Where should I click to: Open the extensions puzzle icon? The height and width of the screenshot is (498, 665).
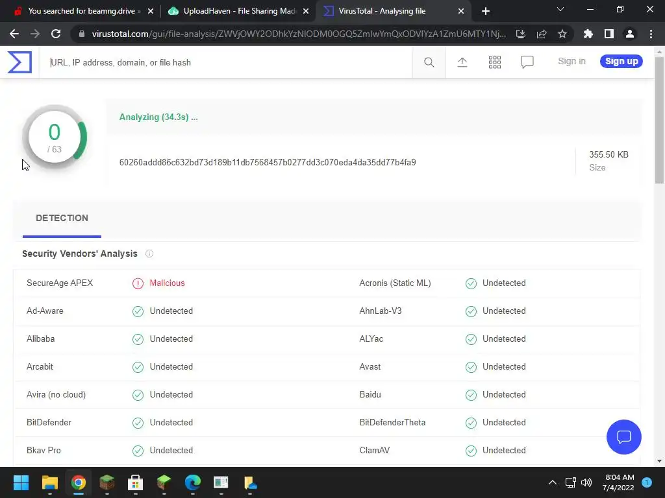(x=588, y=34)
